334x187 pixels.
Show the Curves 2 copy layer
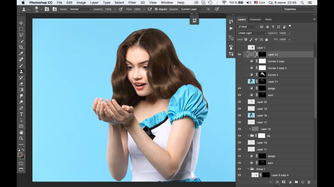click(239, 61)
